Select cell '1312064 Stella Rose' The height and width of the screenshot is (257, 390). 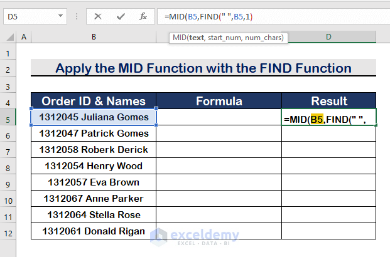coord(94,215)
